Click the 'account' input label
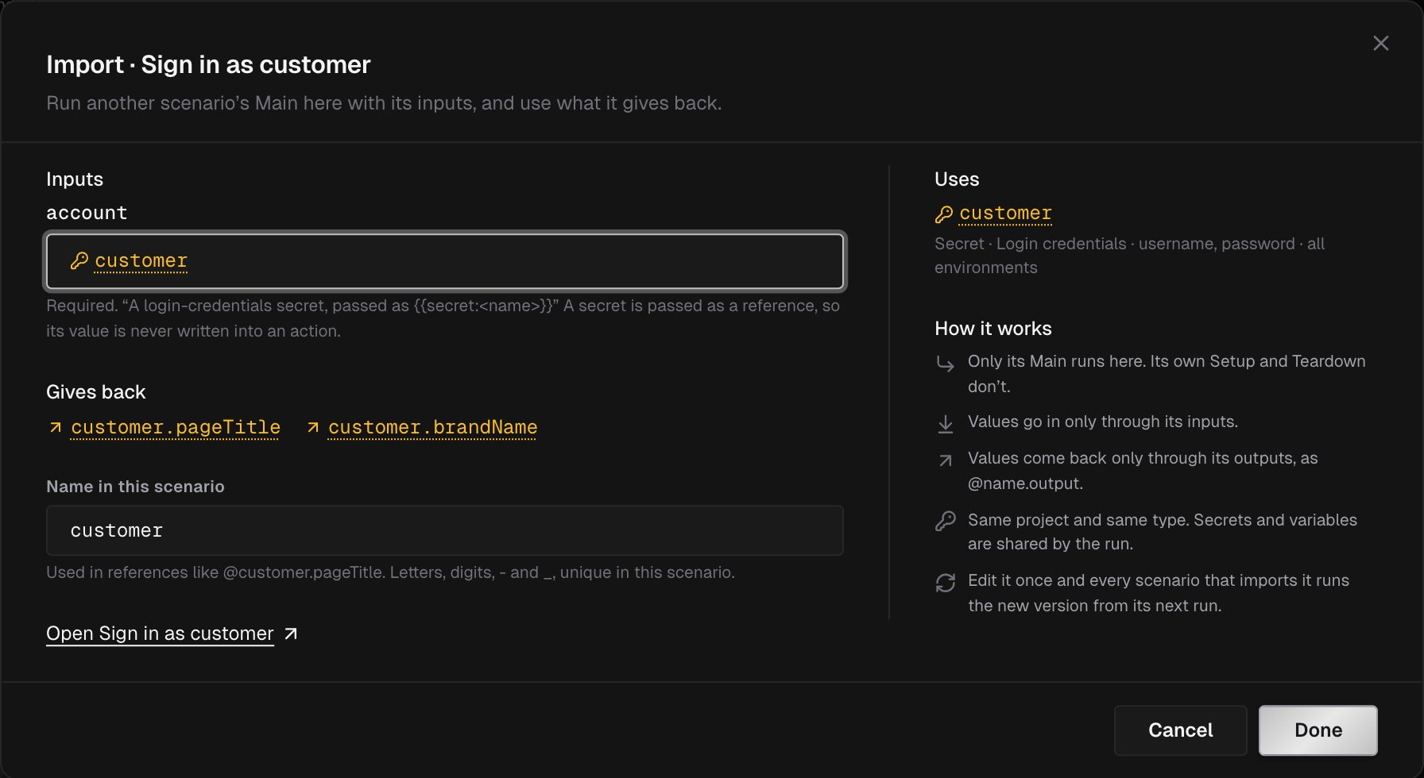 [x=87, y=213]
